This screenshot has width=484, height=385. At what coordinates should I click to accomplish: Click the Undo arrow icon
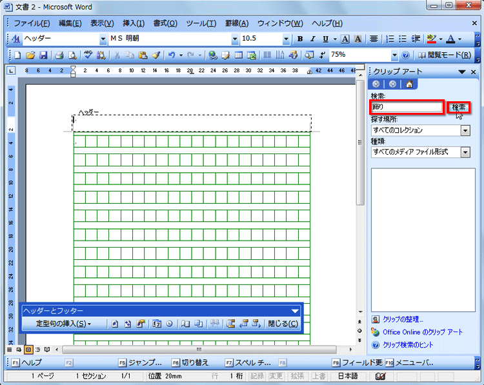[172, 55]
